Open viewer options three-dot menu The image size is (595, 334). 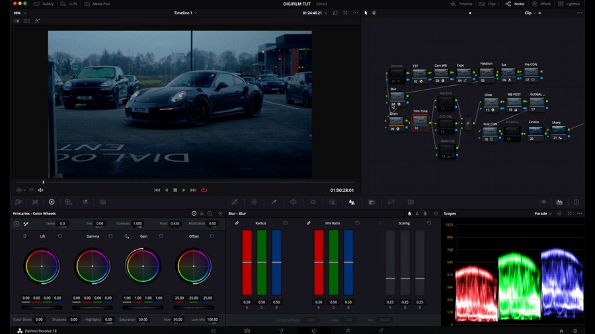coord(356,13)
